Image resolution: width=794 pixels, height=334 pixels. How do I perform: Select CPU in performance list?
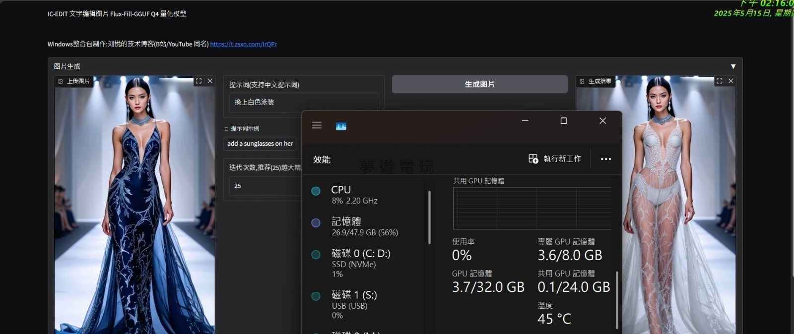pos(355,195)
